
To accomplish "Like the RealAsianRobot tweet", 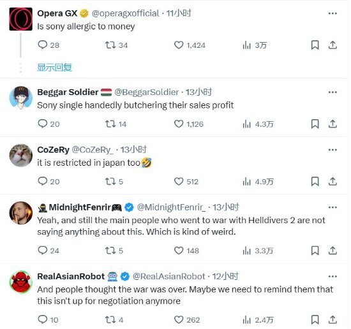I will [x=179, y=320].
